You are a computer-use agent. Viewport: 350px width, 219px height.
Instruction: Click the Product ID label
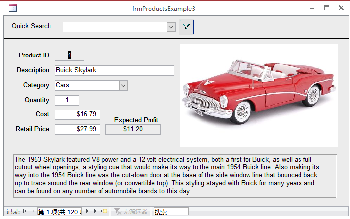(x=35, y=55)
